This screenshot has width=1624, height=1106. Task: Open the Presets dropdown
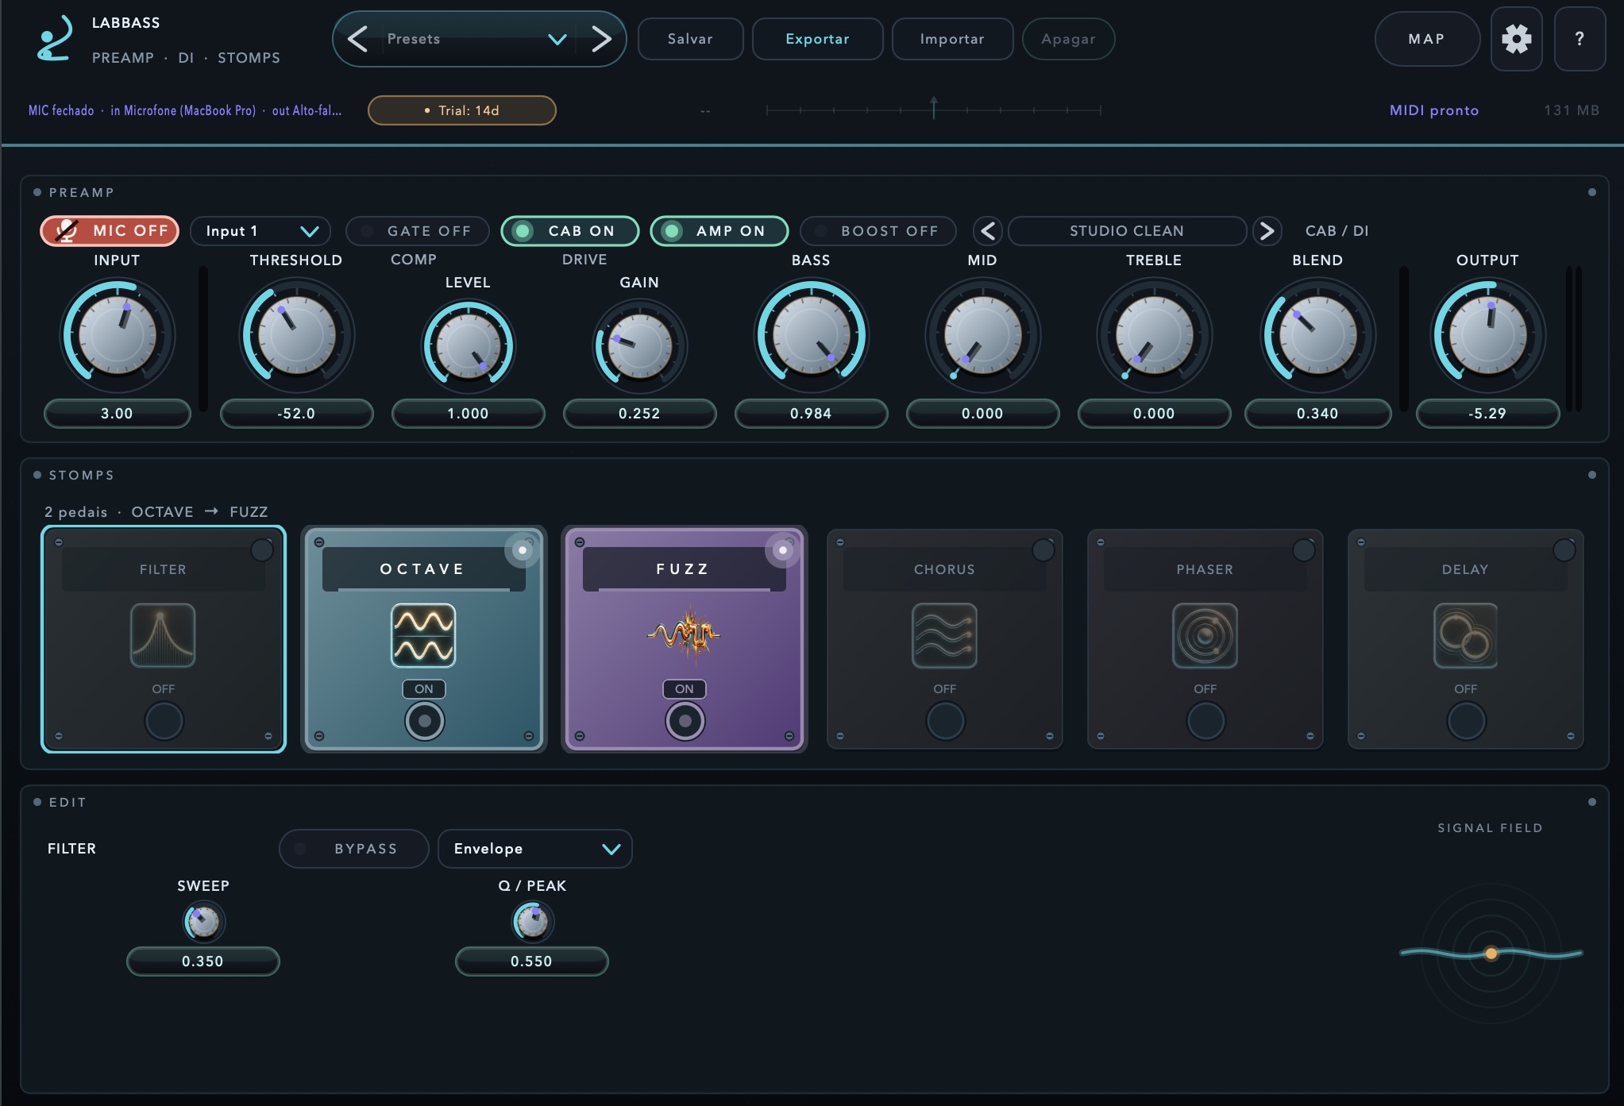coord(479,39)
